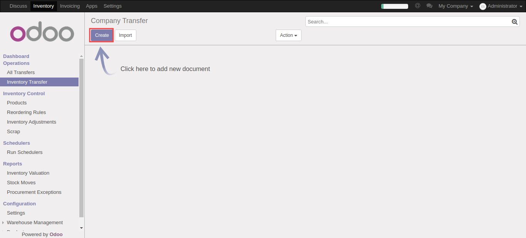Open the My Company dropdown

[x=456, y=6]
